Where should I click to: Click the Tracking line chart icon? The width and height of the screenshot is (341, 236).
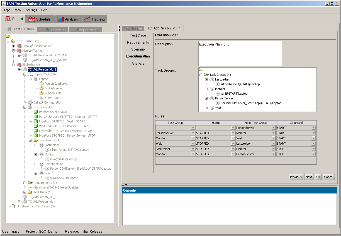click(x=87, y=19)
